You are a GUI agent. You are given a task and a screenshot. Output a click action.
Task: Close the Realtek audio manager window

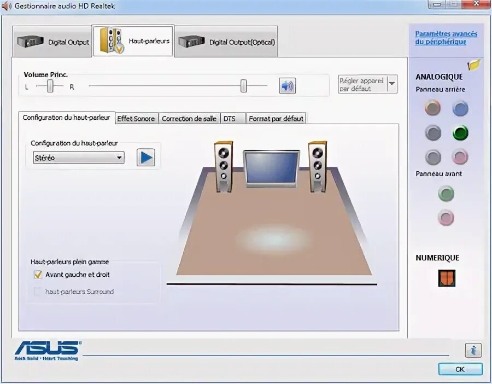(x=477, y=4)
